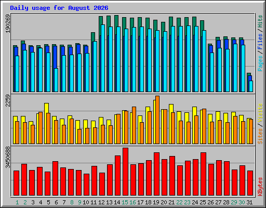
Task: Click day 11 on the x-axis
Action: click(94, 202)
